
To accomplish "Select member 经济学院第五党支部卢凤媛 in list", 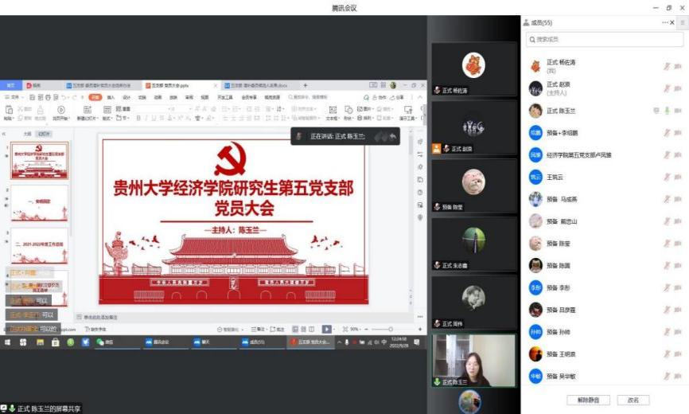I will click(x=605, y=154).
